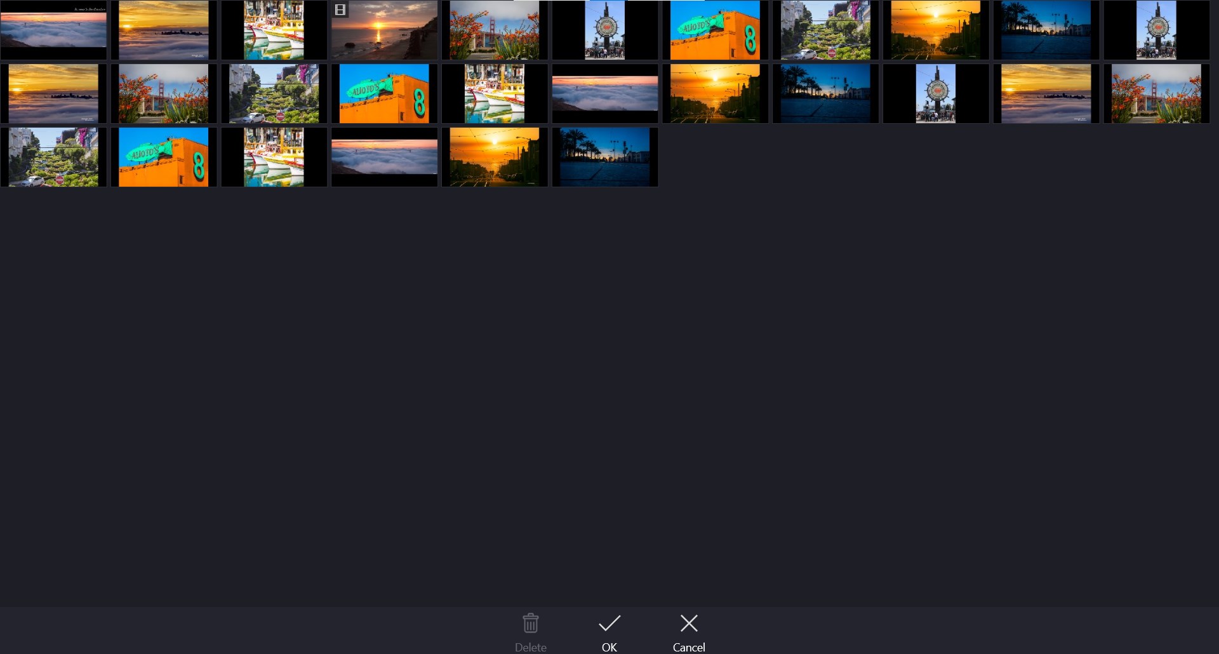This screenshot has height=654, width=1219.
Task: Click the trash can Delete icon
Action: click(x=530, y=624)
